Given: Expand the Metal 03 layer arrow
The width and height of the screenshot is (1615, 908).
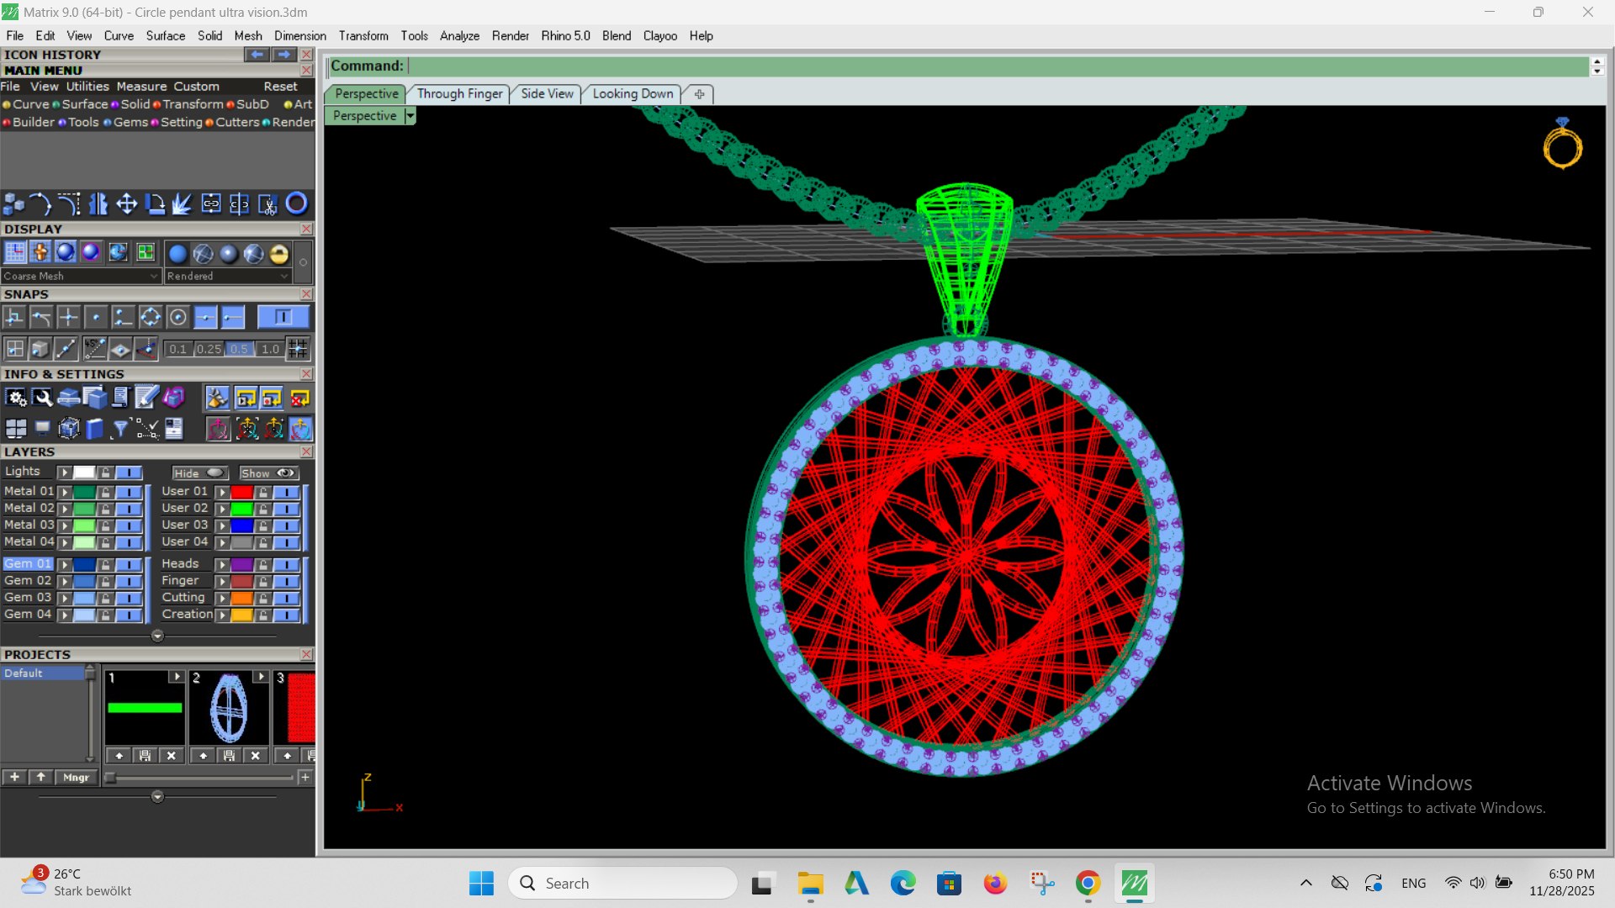Looking at the screenshot, I should 65,525.
